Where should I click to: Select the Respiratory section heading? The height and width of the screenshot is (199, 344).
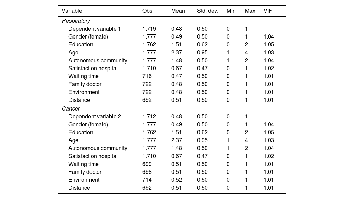tap(76, 21)
